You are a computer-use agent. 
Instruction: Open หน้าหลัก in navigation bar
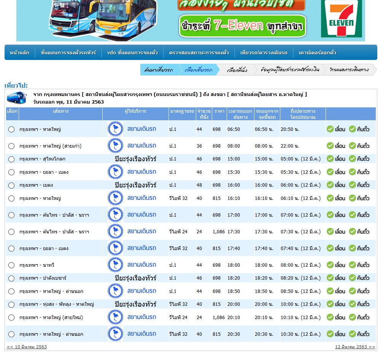click(19, 52)
